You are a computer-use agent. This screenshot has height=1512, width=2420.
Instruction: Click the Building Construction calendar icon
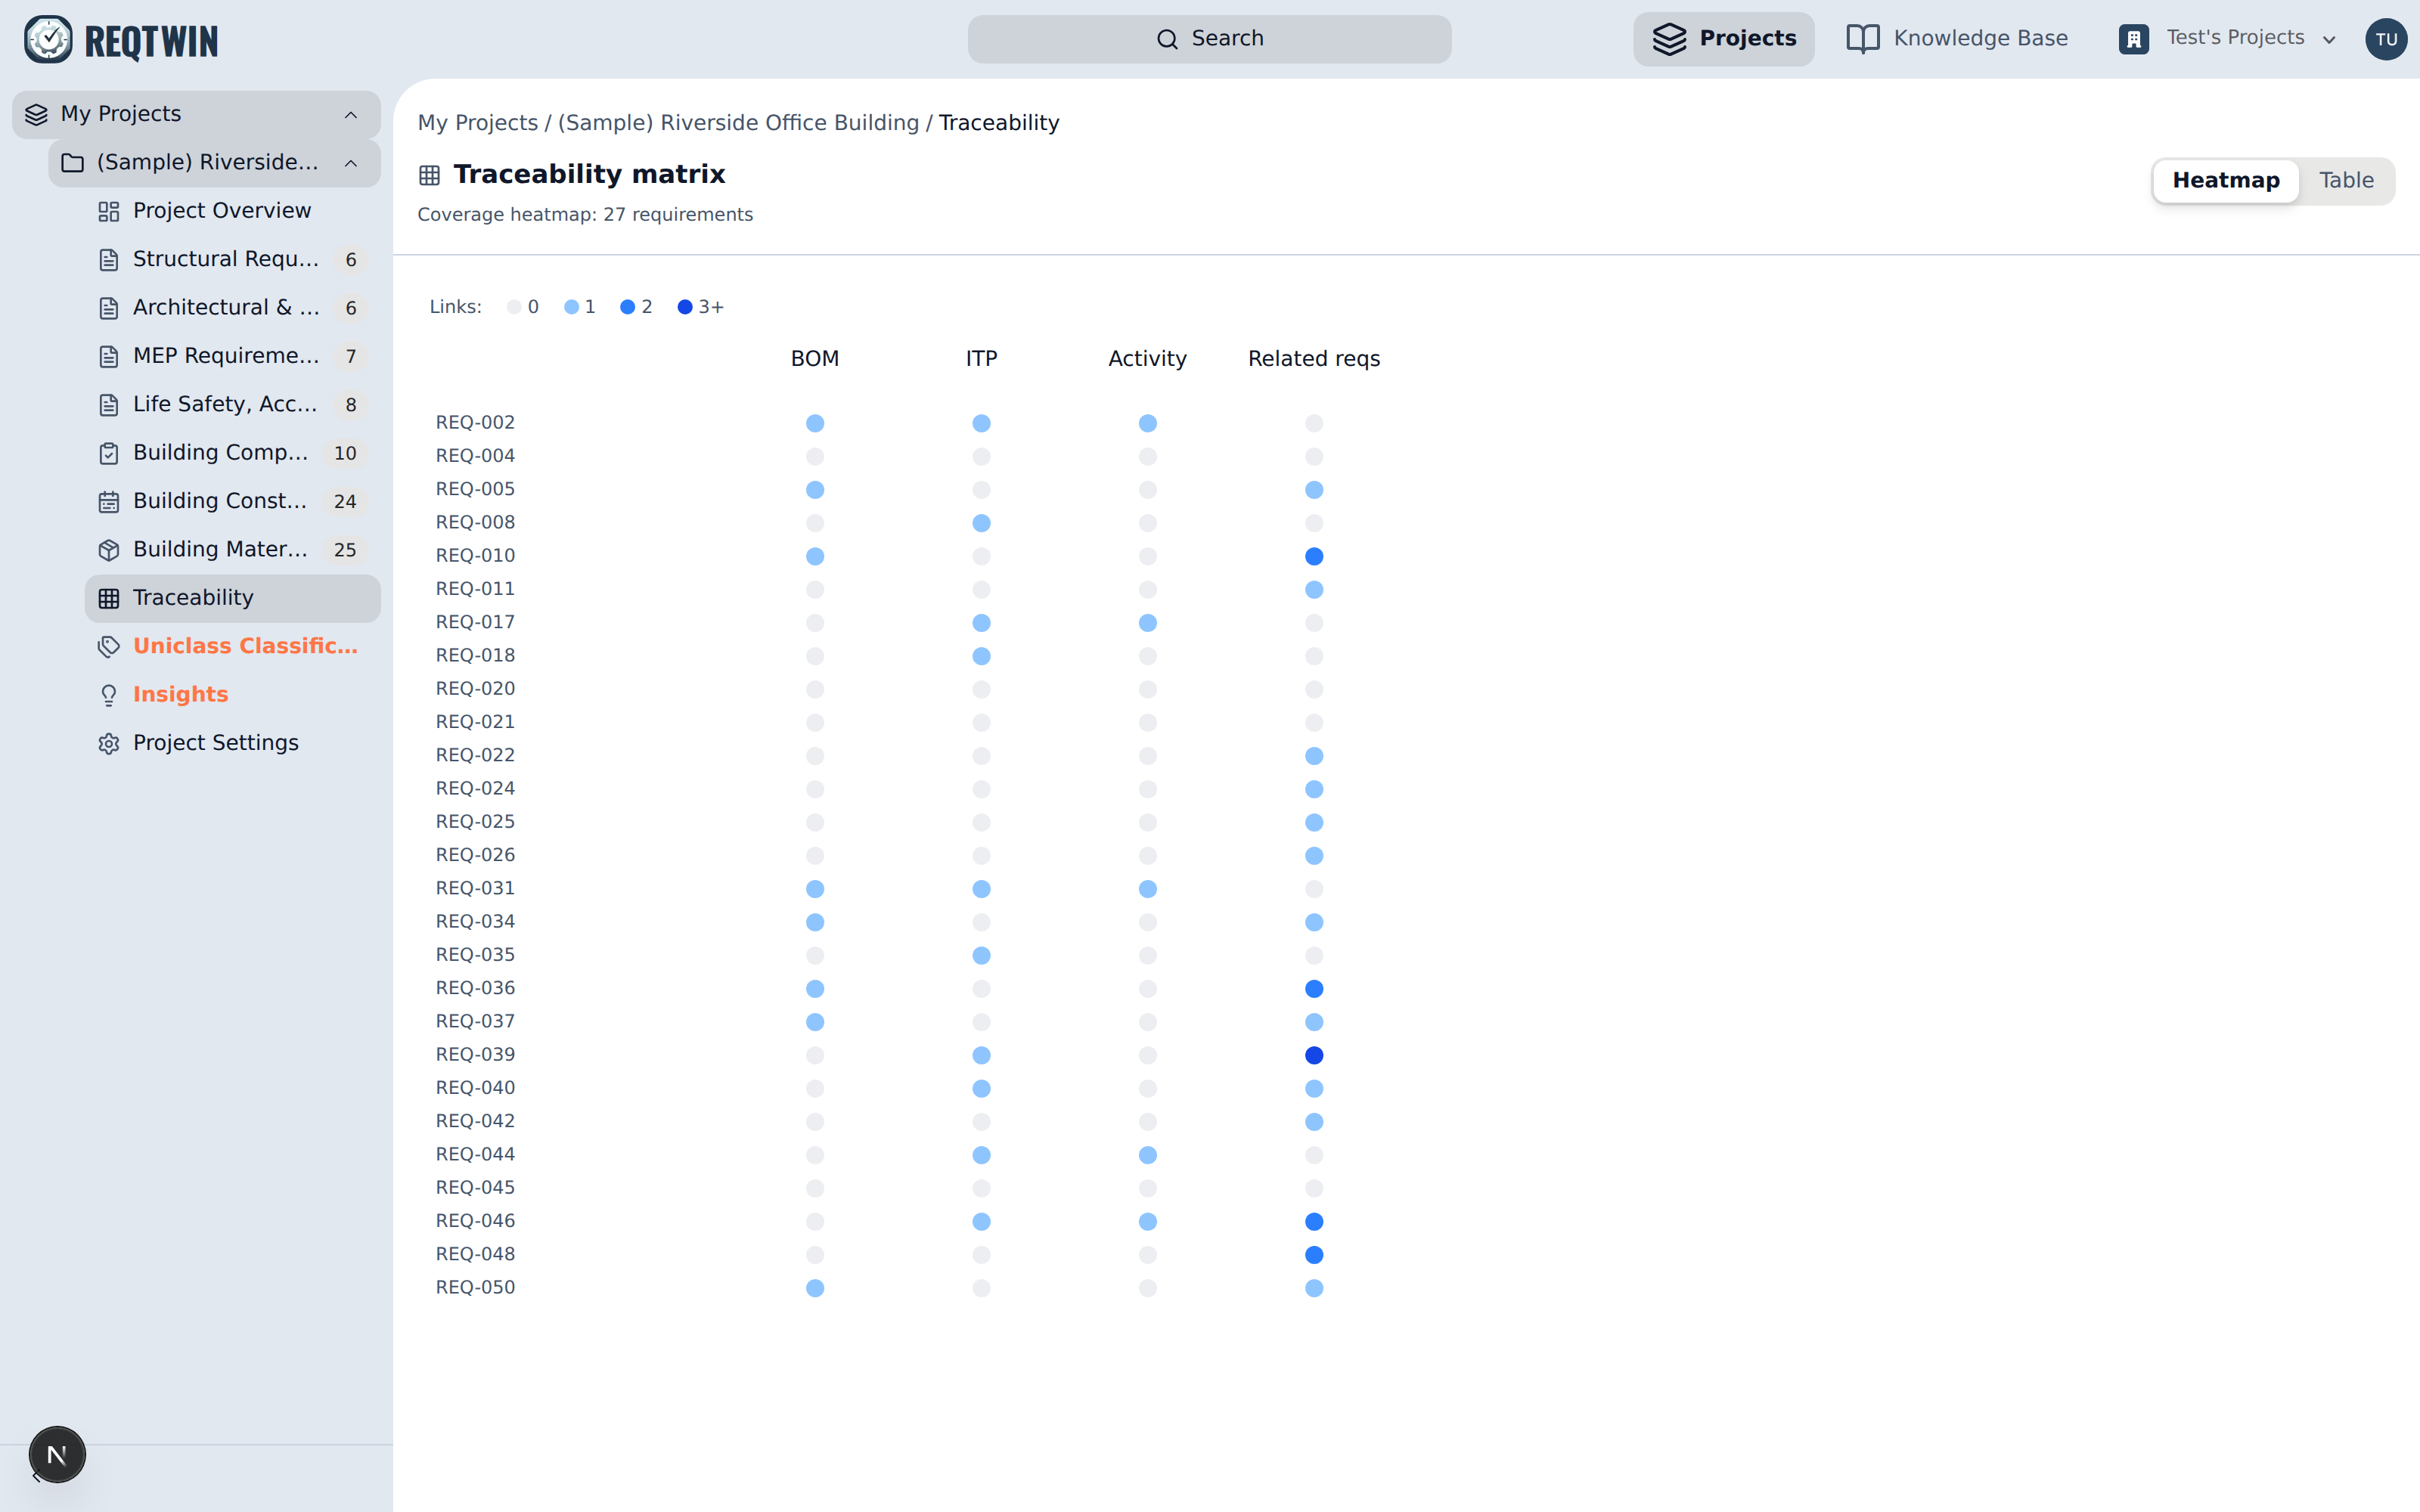tap(109, 501)
